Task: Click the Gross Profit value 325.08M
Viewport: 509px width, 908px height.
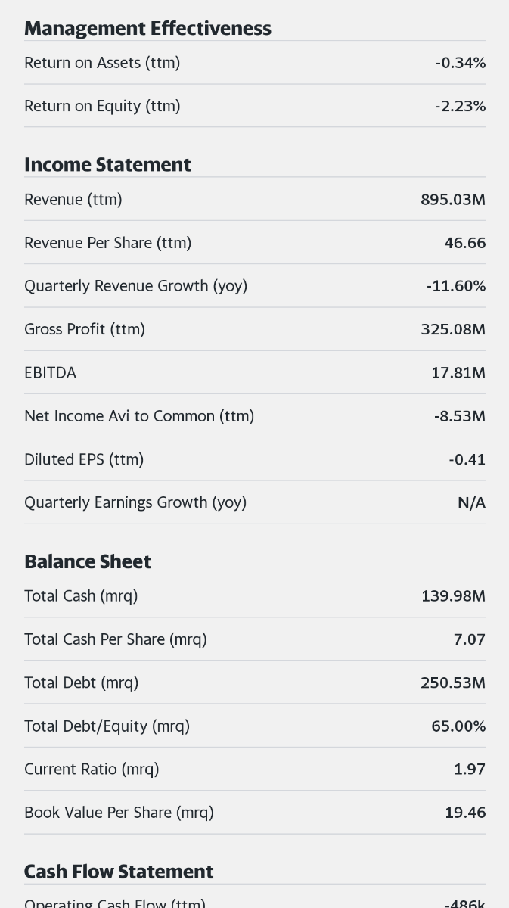Action: pyautogui.click(x=452, y=329)
